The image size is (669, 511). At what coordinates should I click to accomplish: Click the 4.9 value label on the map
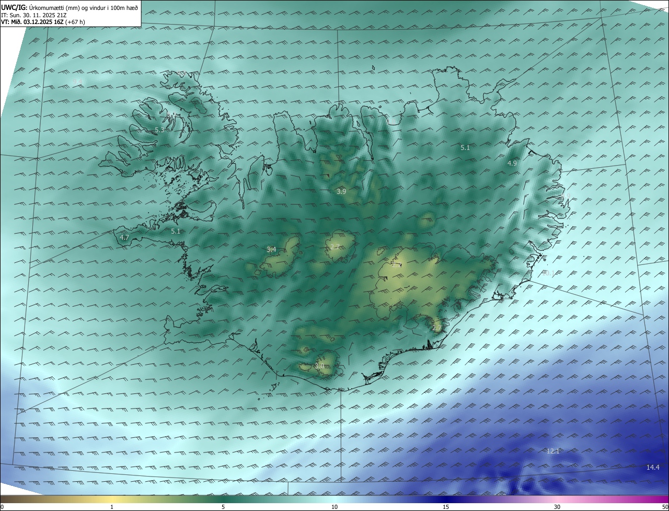tap(512, 163)
